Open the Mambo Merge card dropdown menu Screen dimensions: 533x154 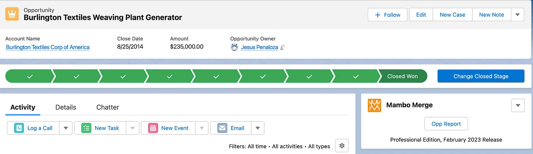click(x=518, y=105)
